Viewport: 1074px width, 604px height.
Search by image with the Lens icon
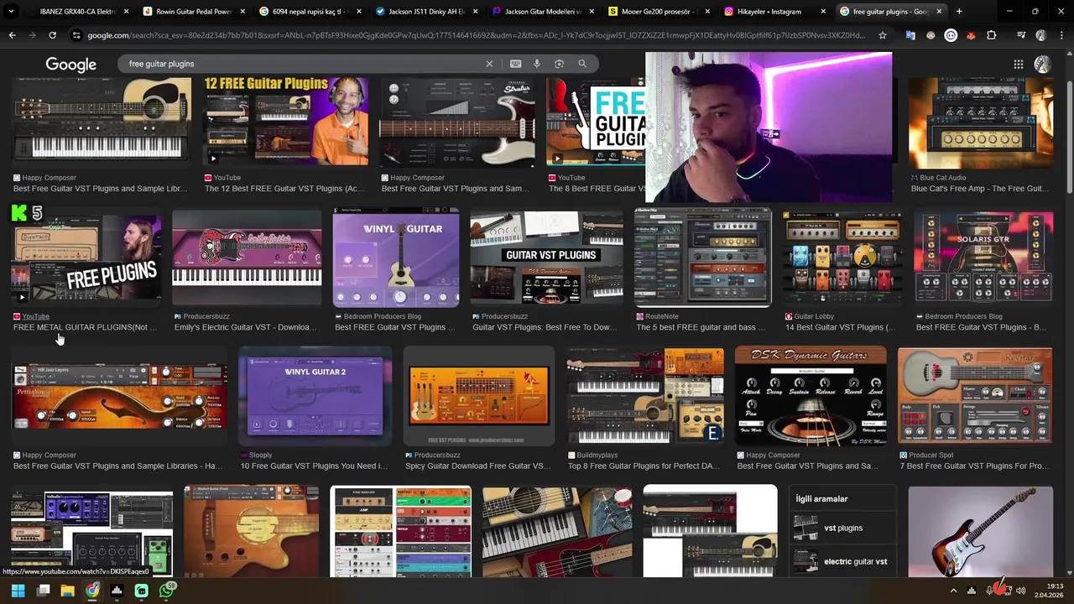[559, 64]
